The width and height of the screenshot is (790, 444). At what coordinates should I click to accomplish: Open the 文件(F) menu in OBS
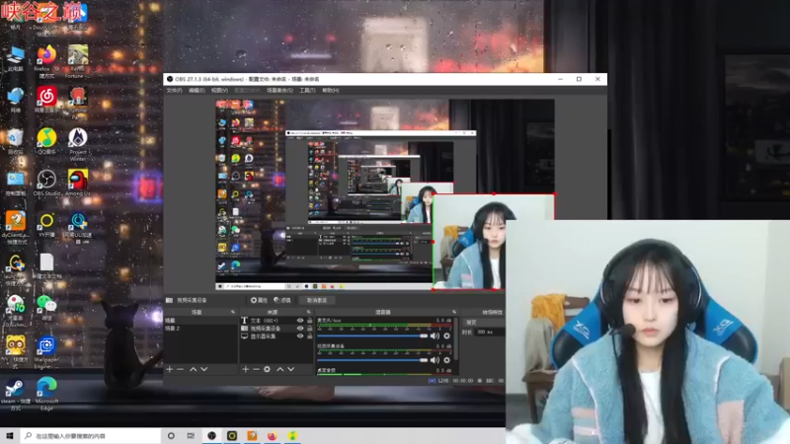click(x=174, y=90)
